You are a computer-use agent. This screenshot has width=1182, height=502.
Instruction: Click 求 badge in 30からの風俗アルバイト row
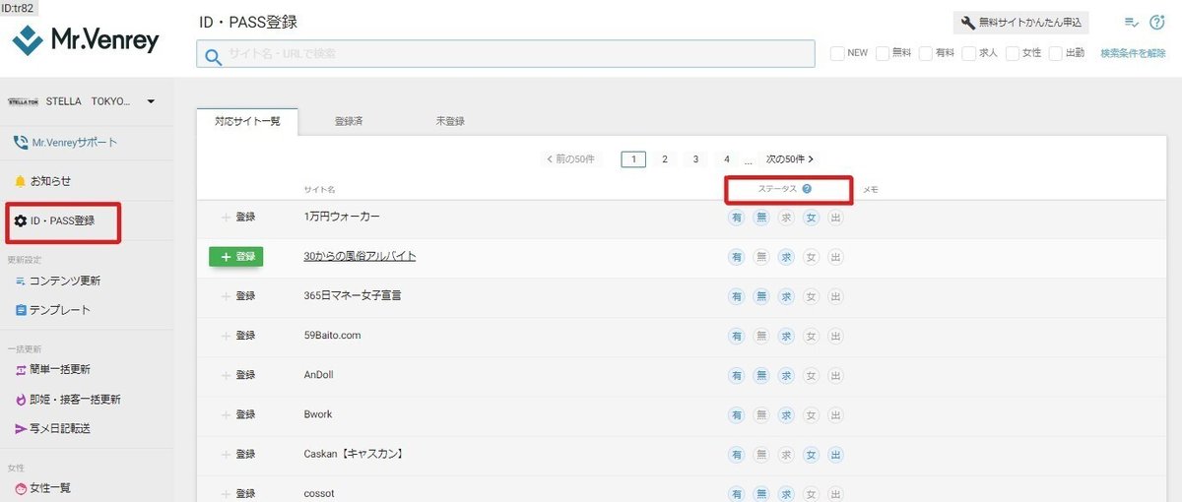point(786,257)
